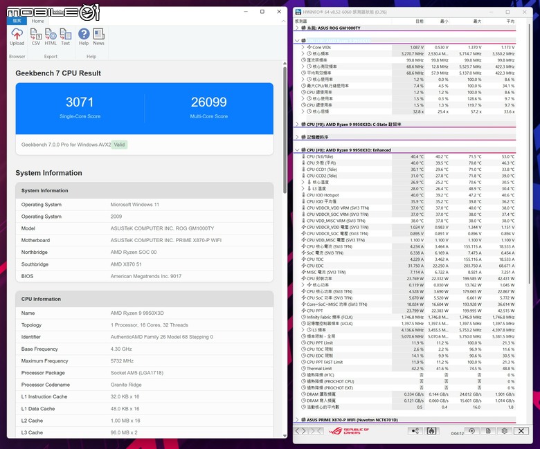Screen dimensions: 540x449
Task: Expand the memory timings group
Action: click(297, 137)
